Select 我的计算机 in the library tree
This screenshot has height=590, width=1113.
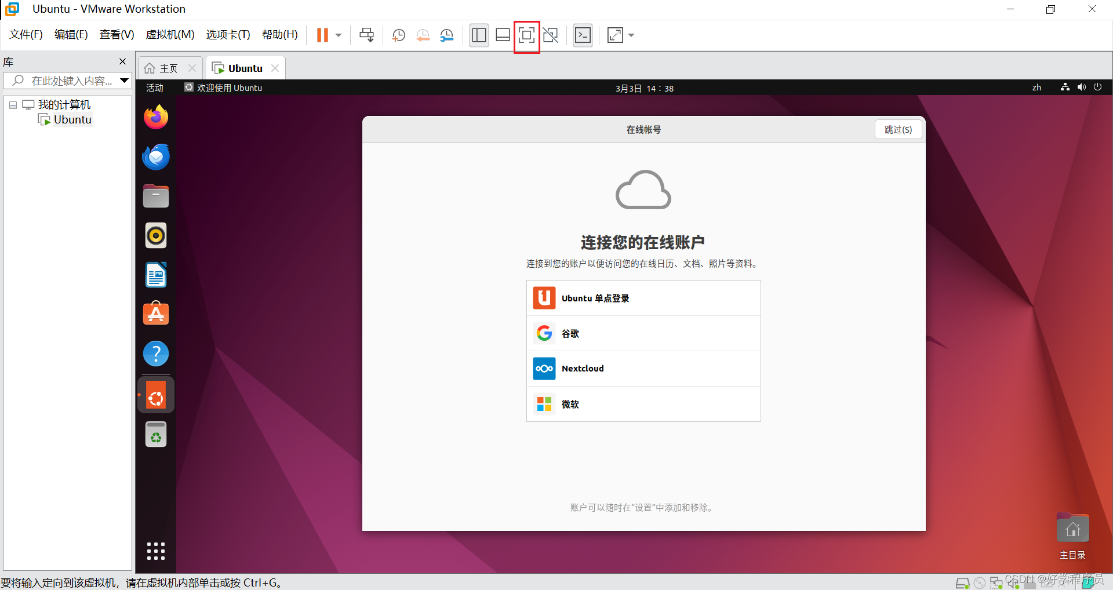[64, 105]
